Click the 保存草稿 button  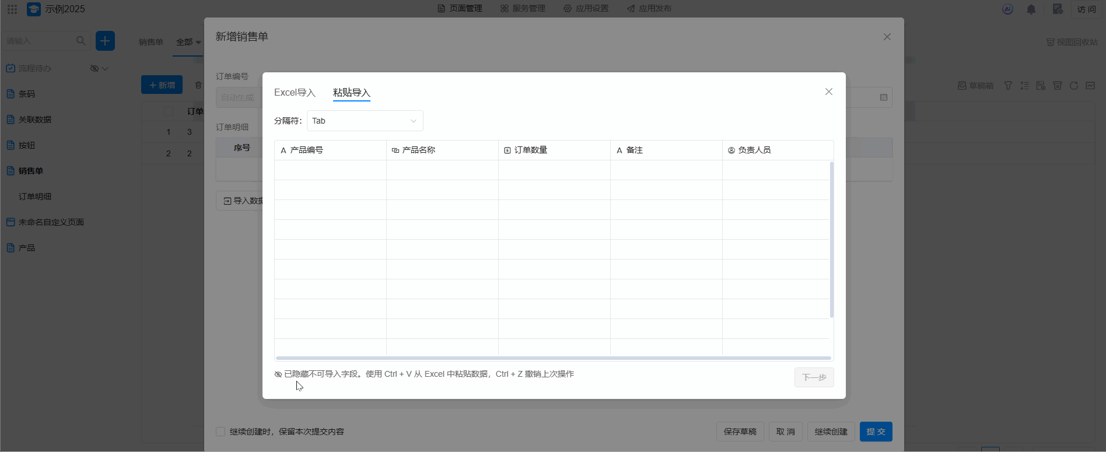point(740,432)
